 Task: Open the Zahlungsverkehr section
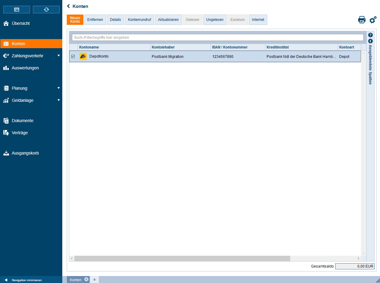pos(28,56)
